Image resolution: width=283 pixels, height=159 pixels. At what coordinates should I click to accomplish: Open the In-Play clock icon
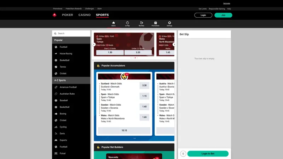tap(127, 23)
